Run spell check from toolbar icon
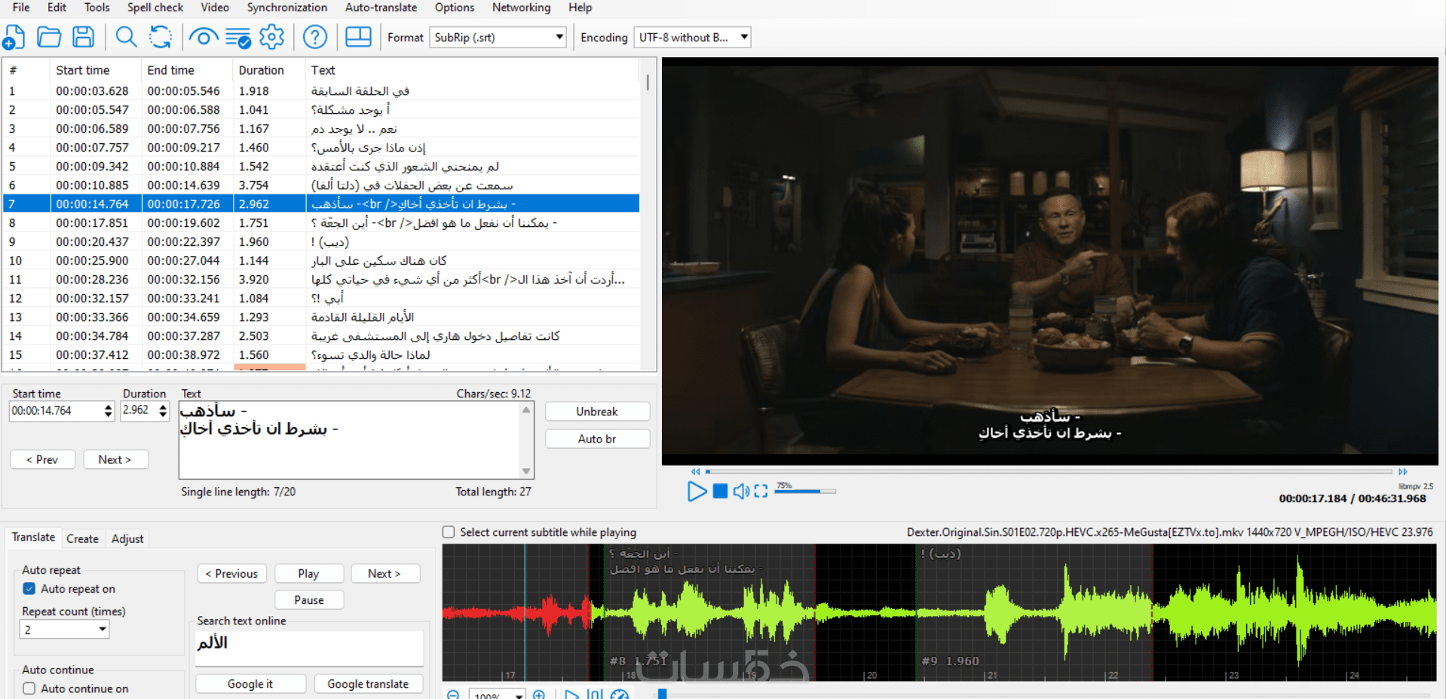 tap(238, 38)
